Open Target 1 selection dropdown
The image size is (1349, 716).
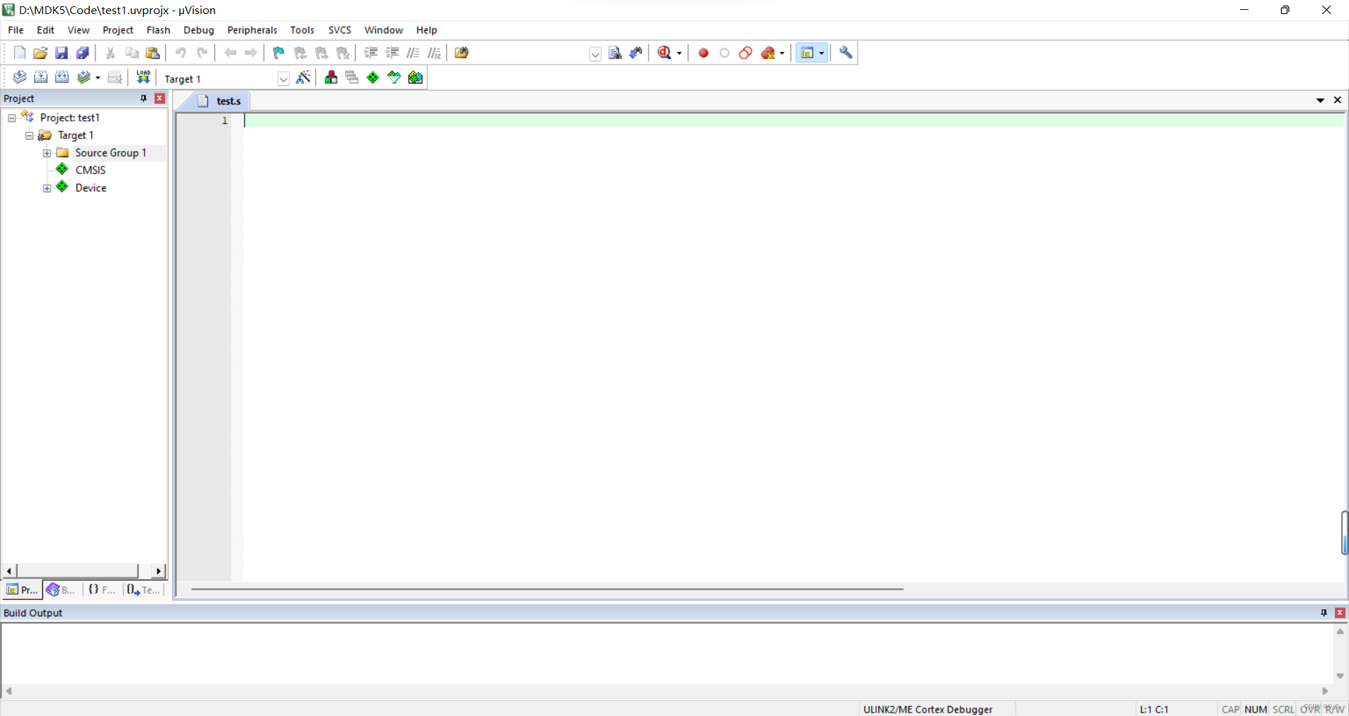tap(283, 79)
